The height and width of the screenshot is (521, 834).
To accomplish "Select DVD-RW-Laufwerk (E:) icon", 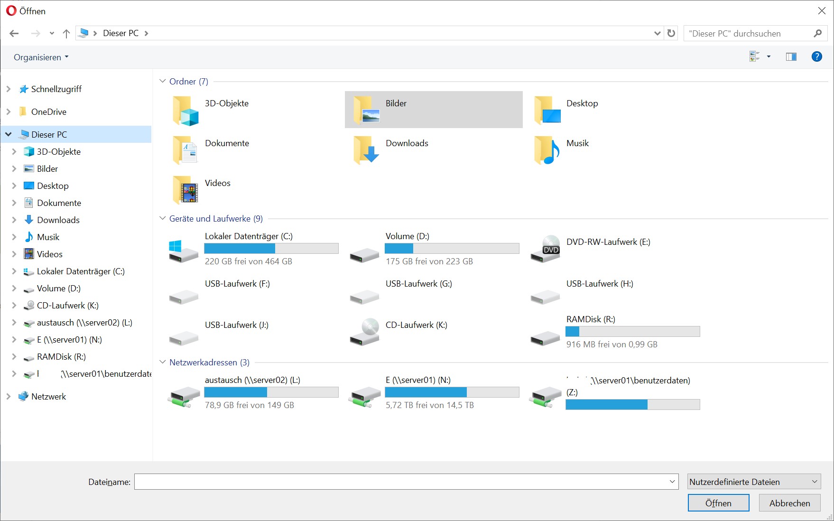I will 546,249.
